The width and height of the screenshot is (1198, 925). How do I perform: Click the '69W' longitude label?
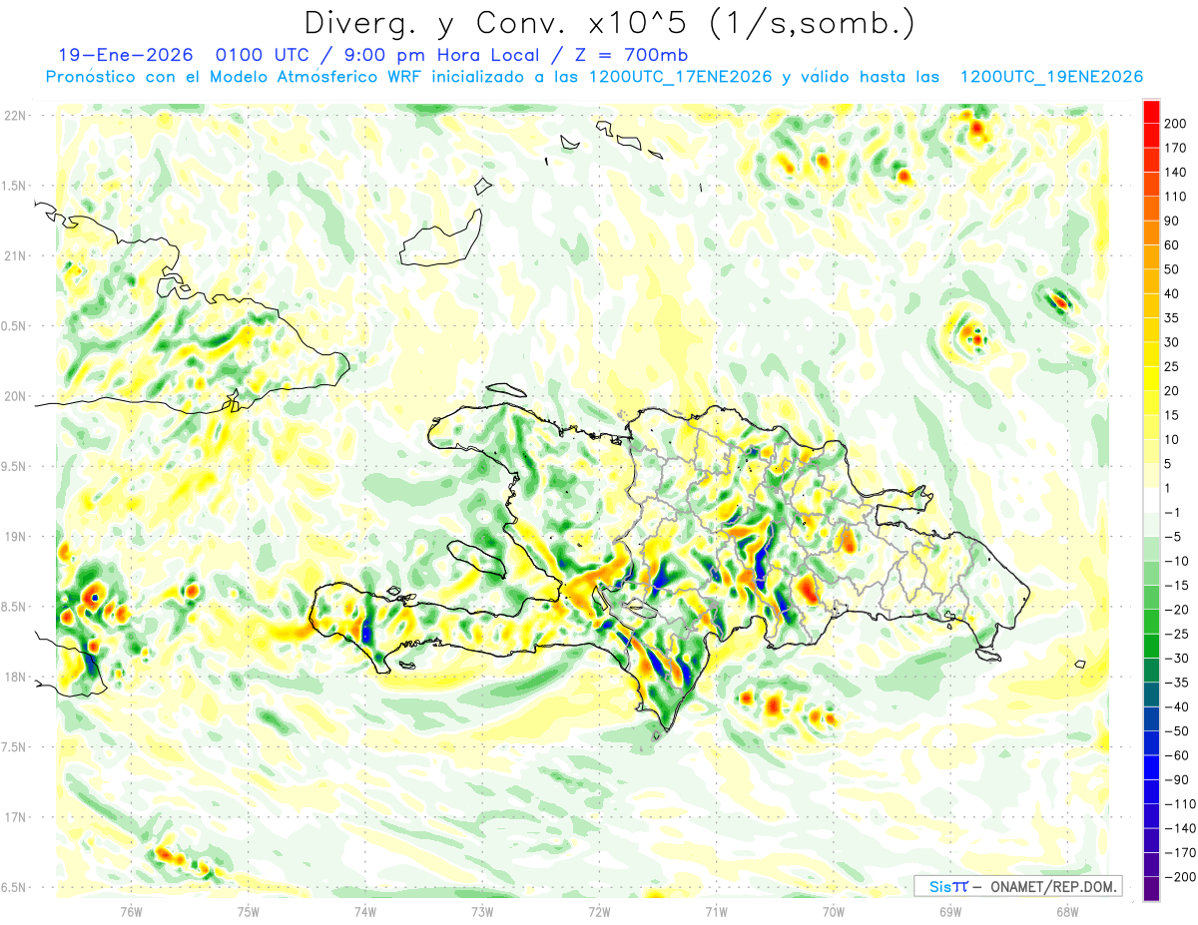tap(950, 910)
